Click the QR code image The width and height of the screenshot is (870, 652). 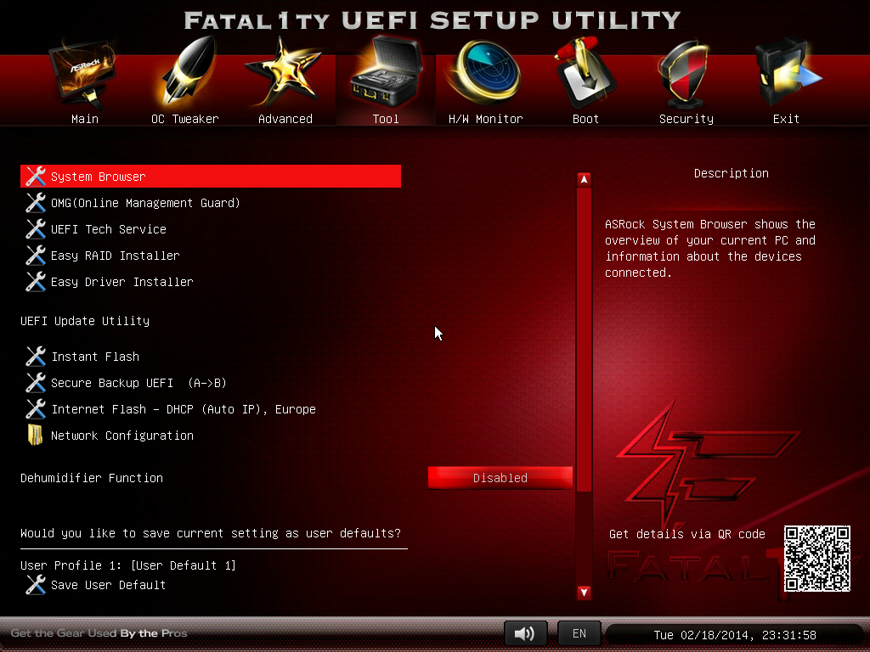[816, 558]
